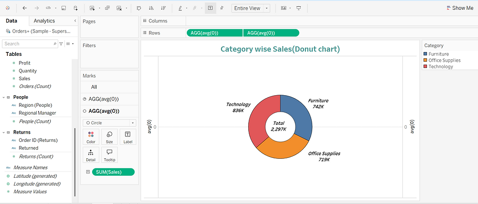Select the Measure Names field
Image resolution: width=478 pixels, height=204 pixels.
coord(30,167)
